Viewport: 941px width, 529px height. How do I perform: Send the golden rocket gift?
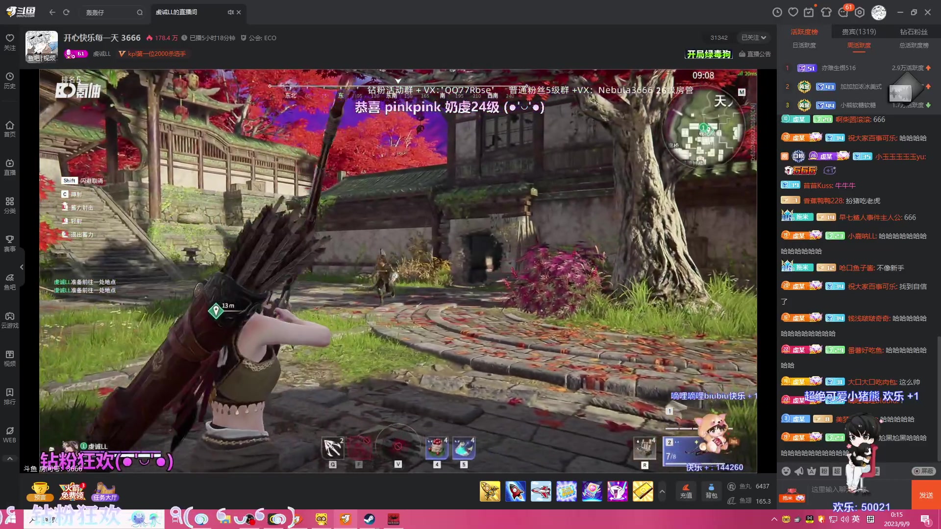(490, 491)
